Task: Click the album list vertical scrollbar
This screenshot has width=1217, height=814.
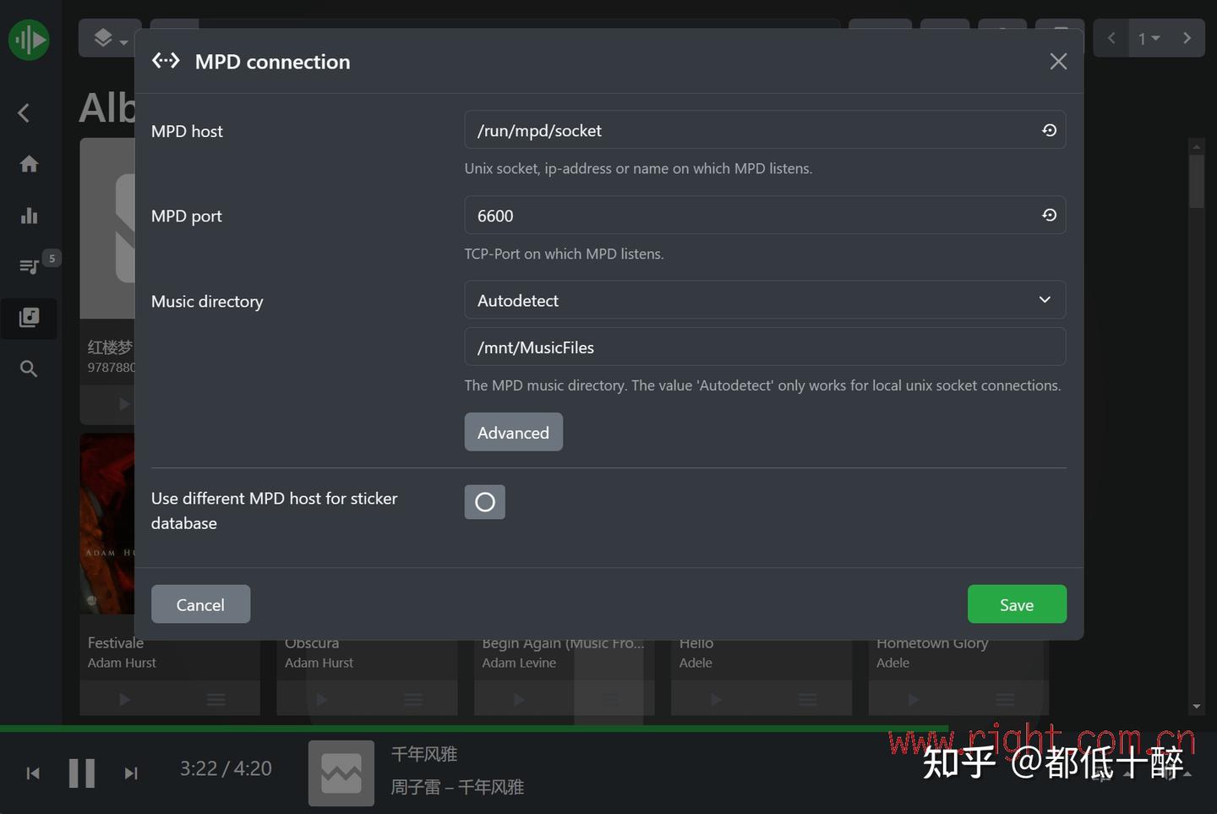Action: [x=1196, y=425]
